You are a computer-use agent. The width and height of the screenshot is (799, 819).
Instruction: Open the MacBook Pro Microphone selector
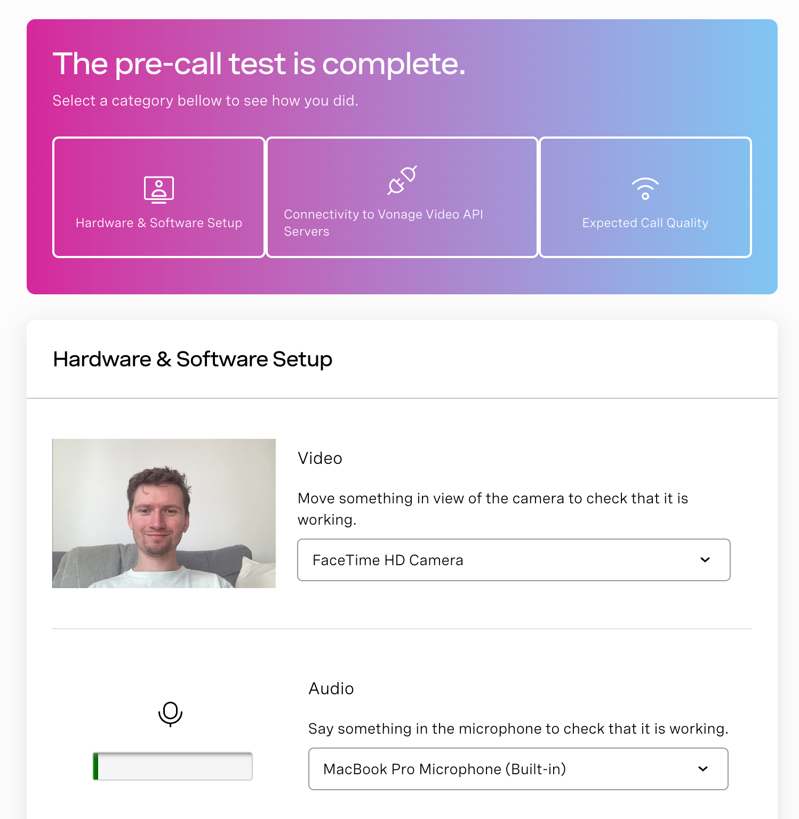517,769
